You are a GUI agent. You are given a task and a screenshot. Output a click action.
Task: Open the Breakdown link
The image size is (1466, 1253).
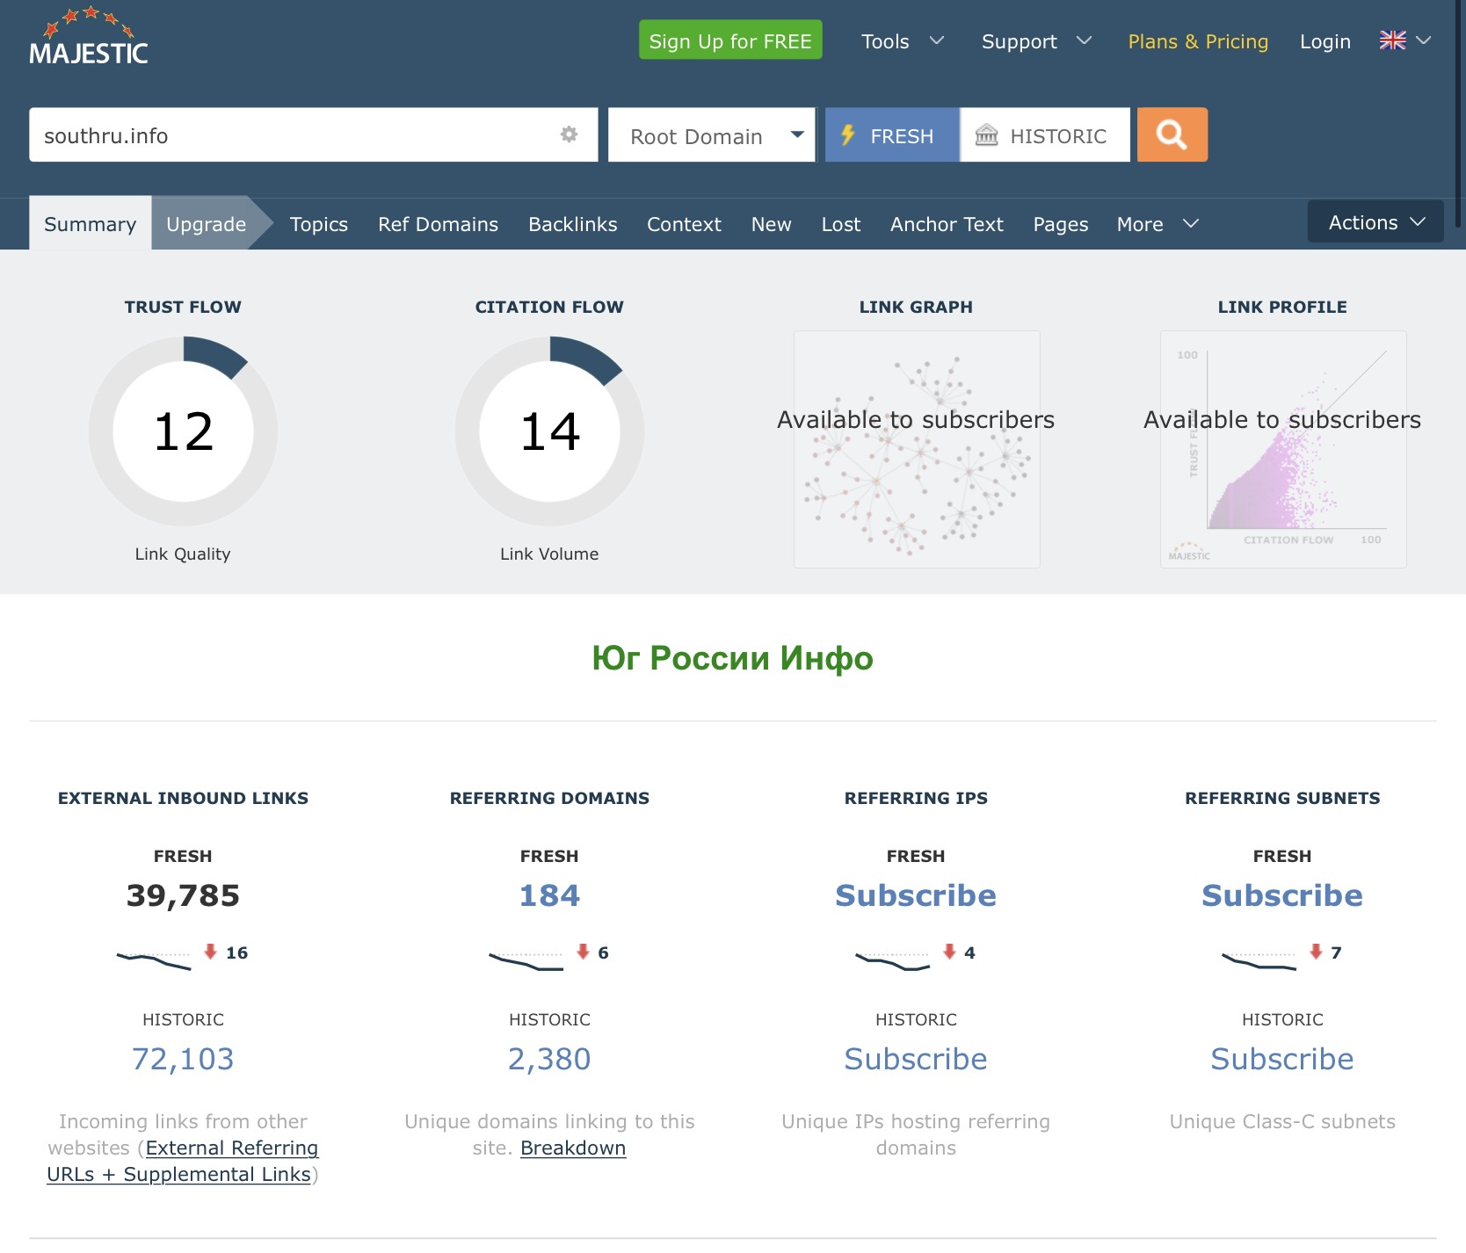pyautogui.click(x=573, y=1148)
